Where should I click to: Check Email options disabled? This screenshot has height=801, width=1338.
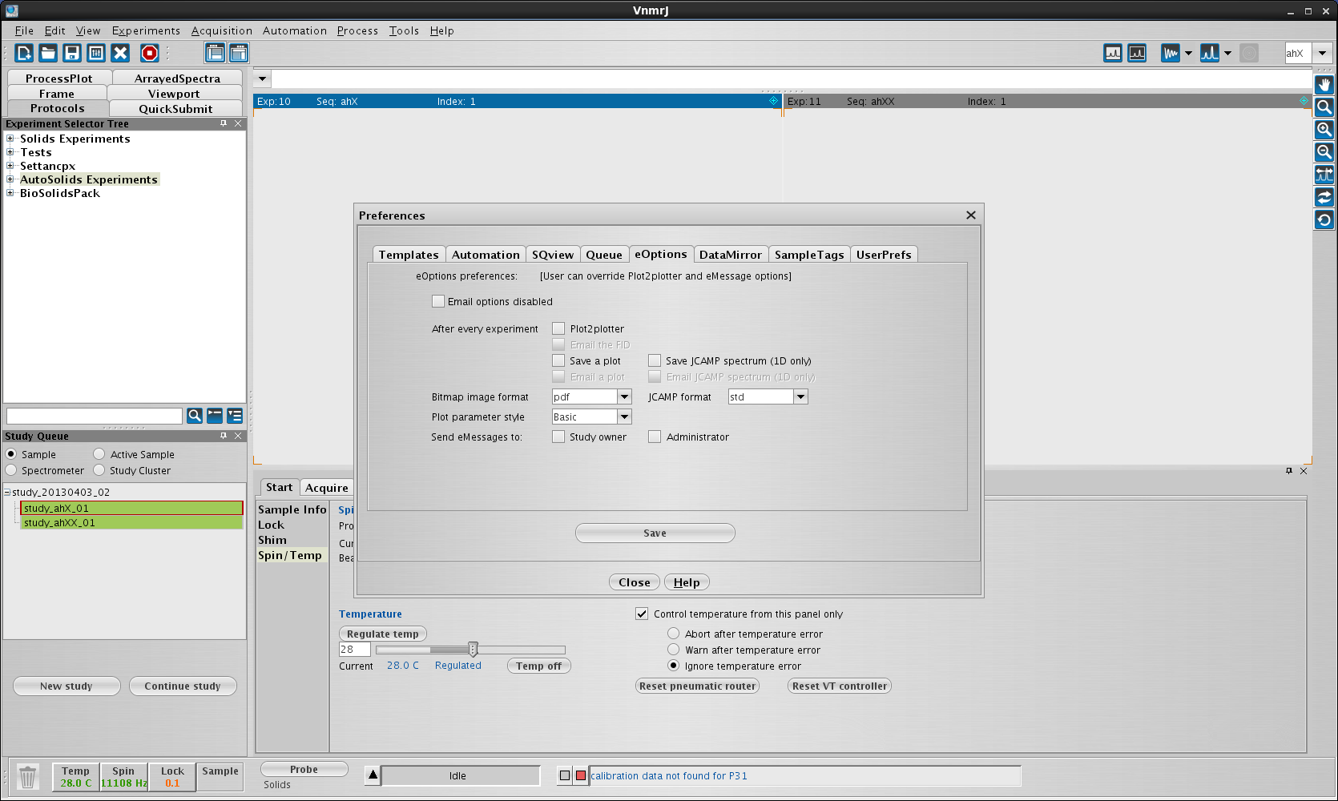pos(438,301)
